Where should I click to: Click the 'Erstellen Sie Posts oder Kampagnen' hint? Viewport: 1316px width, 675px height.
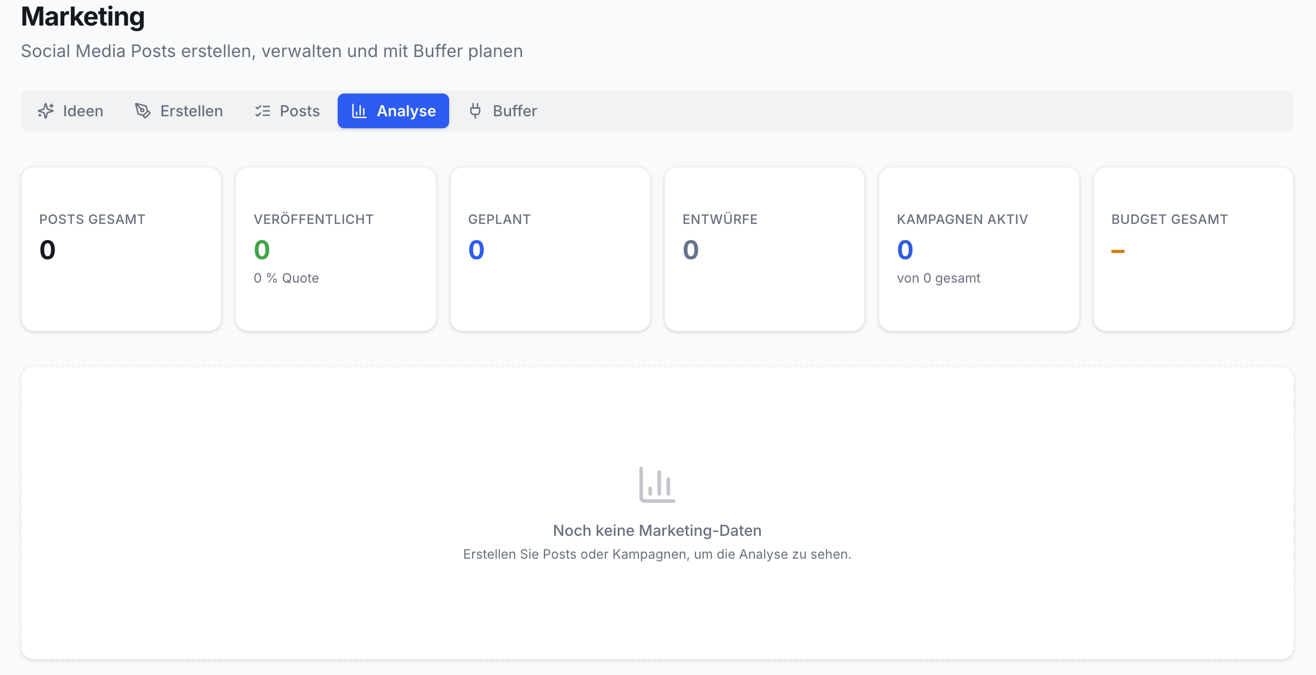pyautogui.click(x=657, y=554)
